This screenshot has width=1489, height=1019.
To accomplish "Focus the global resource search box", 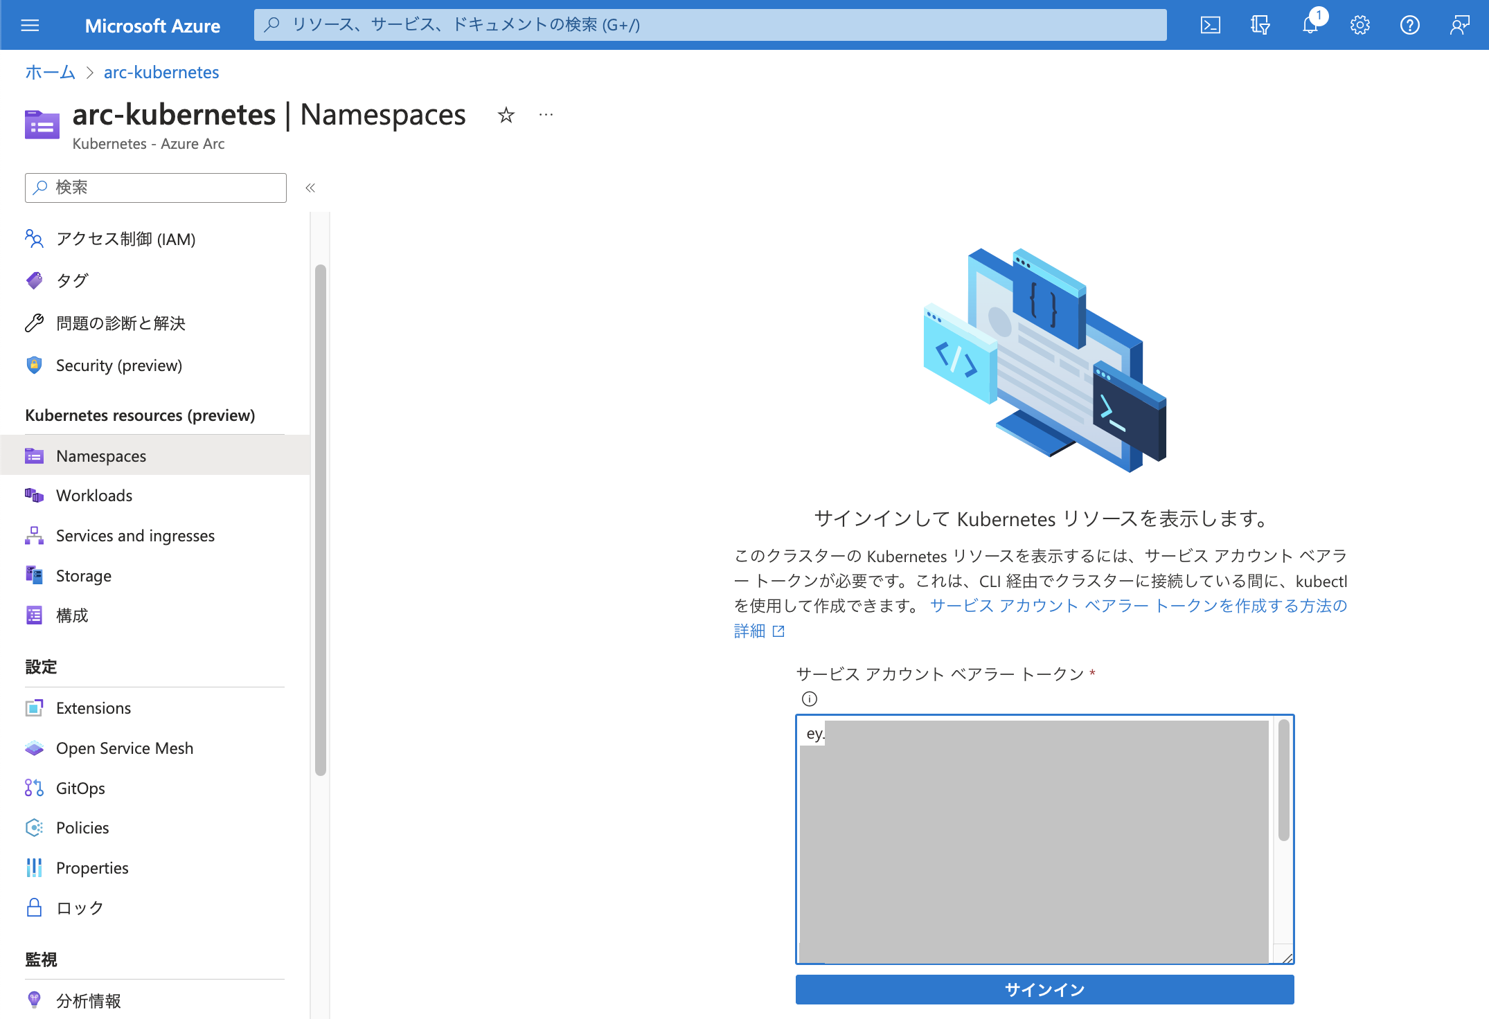I will [x=710, y=25].
